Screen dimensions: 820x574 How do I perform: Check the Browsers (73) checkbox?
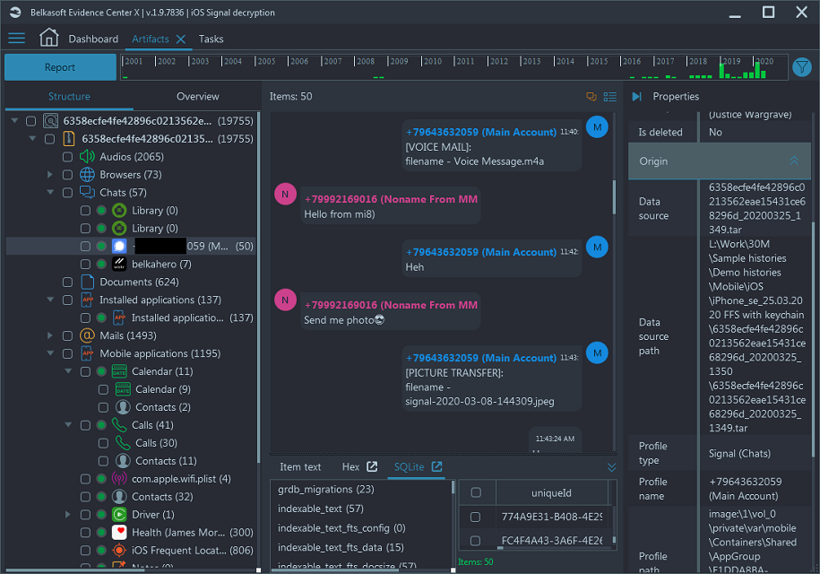pos(67,174)
